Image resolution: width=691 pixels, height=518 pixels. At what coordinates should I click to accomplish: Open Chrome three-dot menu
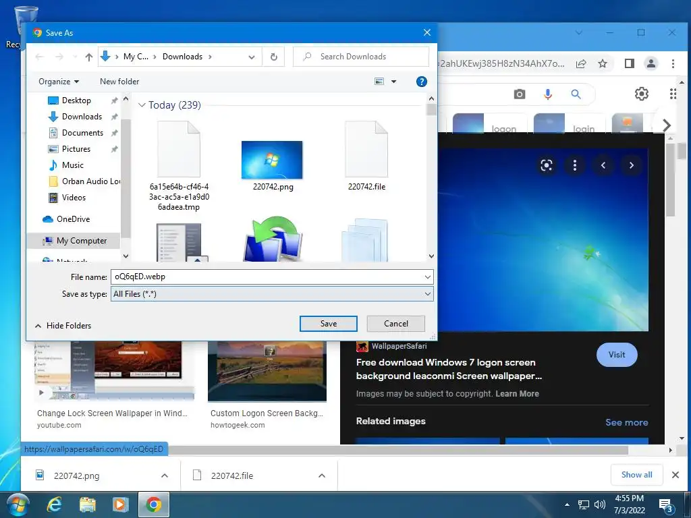click(x=673, y=64)
